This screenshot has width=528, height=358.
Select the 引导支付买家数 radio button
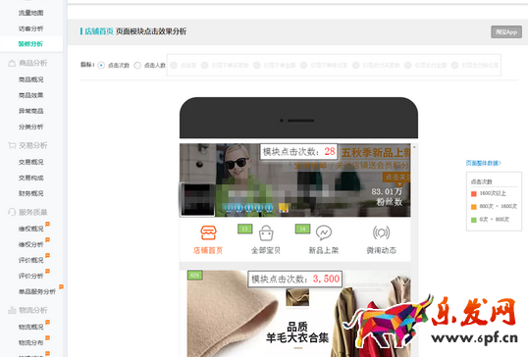(356, 66)
